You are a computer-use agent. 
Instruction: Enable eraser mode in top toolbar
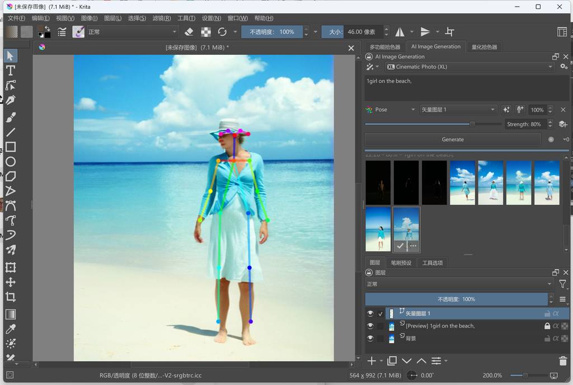click(x=189, y=32)
